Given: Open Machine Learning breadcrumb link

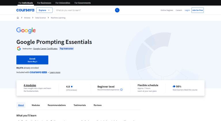Looking at the screenshot, I should coord(58,18).
